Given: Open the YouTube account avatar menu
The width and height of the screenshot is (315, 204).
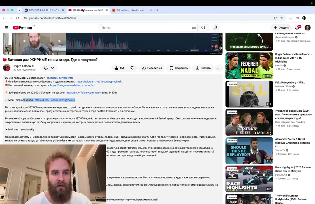Looking at the screenshot, I should point(307,27).
